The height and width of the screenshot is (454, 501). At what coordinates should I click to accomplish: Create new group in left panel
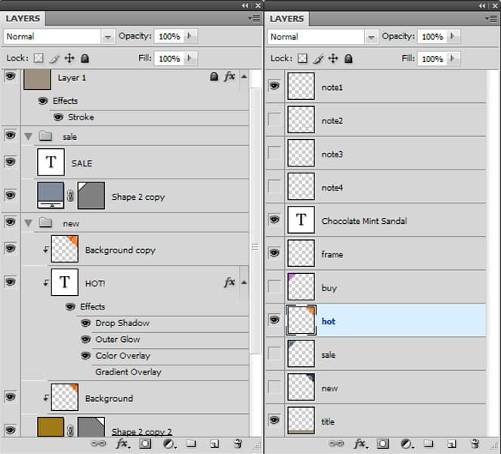pyautogui.click(x=191, y=443)
